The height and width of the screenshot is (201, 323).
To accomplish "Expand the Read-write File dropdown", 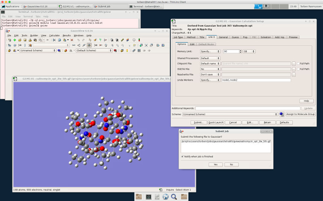I will click(x=210, y=75).
